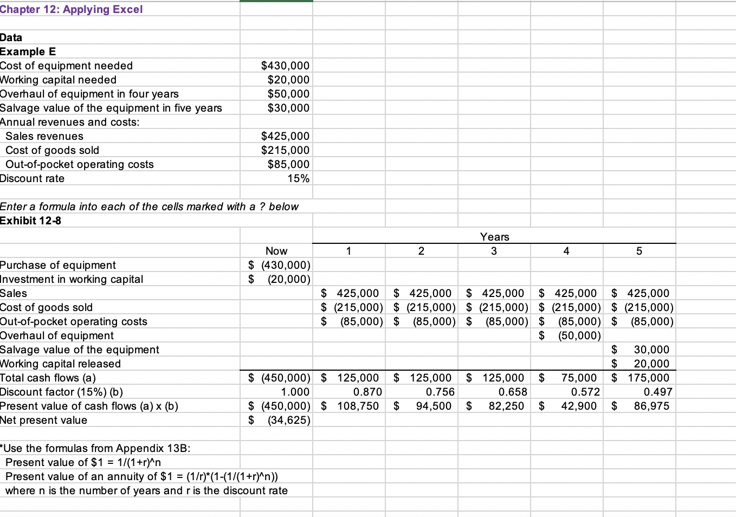Click 'Present value of cash flows (a) x (b)' label
This screenshot has height=517, width=736.
pyautogui.click(x=89, y=406)
